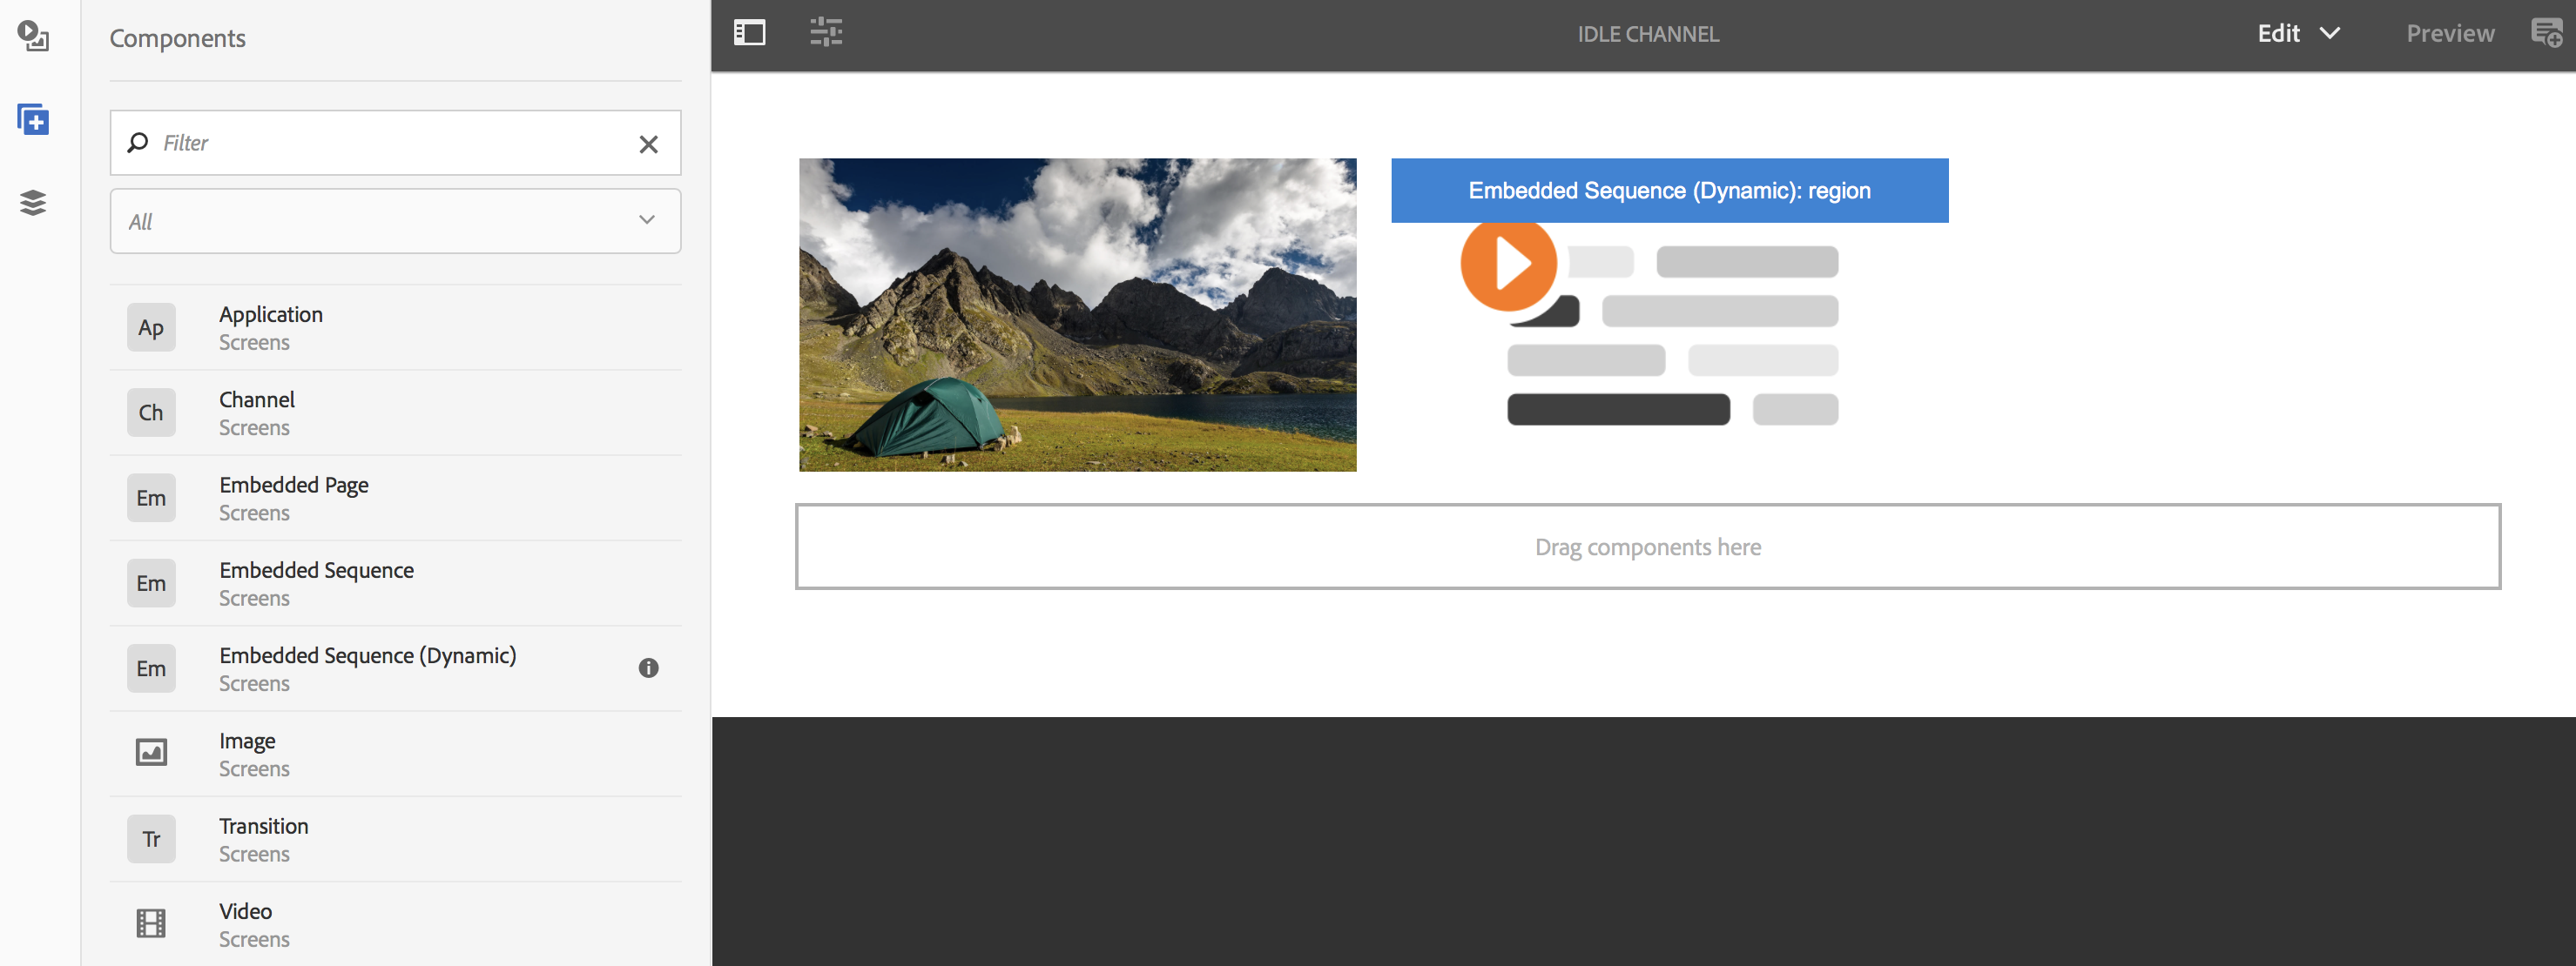
Task: Click the orange play button
Action: (x=1508, y=265)
